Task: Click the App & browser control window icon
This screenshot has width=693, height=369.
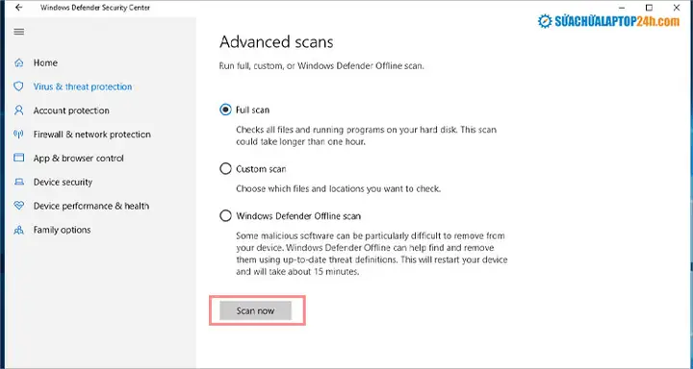Action: pyautogui.click(x=18, y=158)
